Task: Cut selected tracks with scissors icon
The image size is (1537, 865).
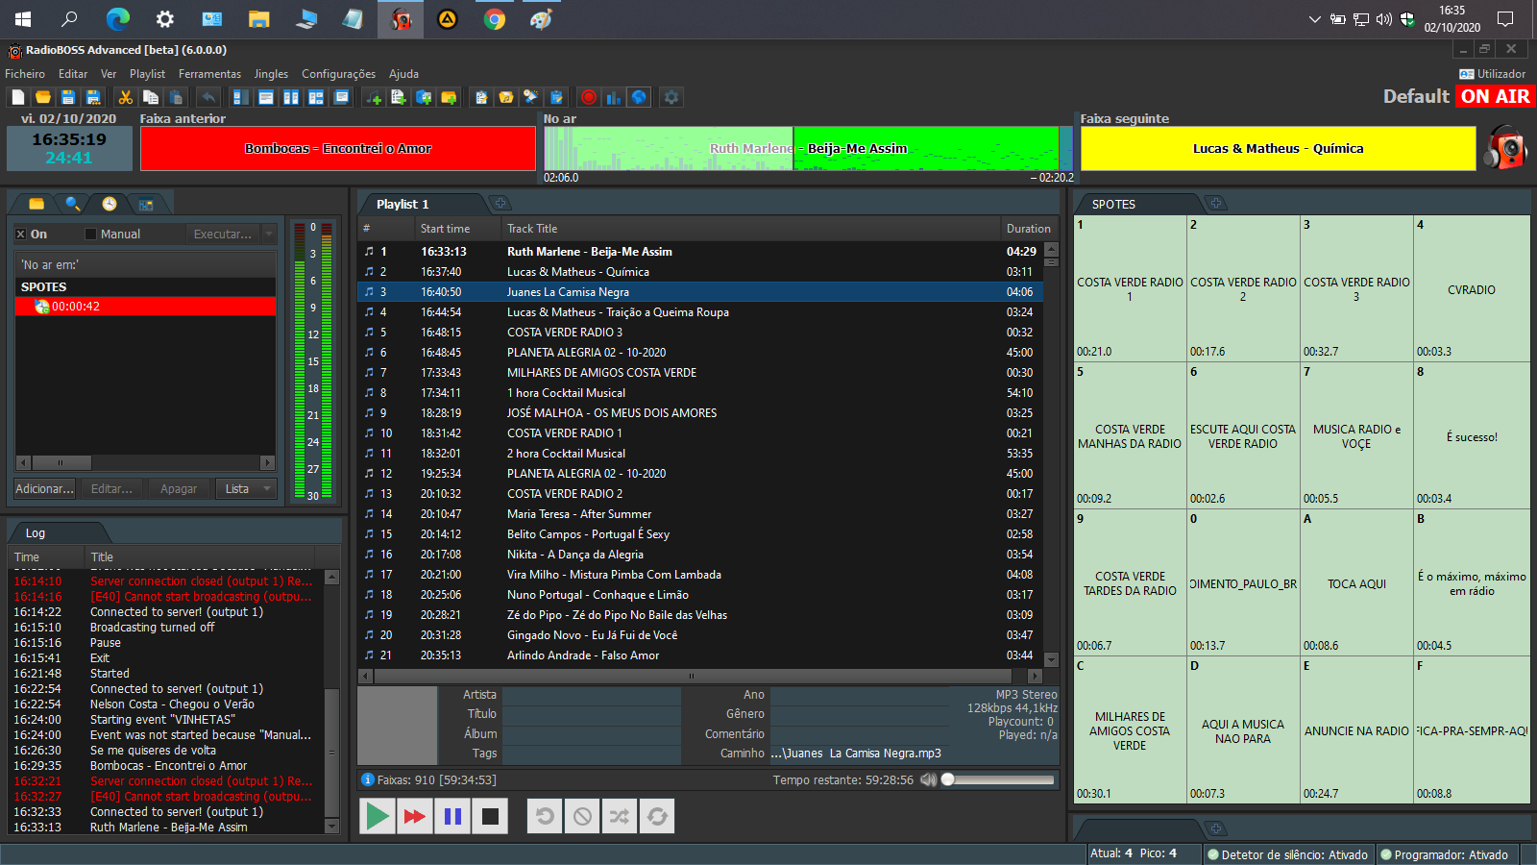Action: [x=125, y=97]
